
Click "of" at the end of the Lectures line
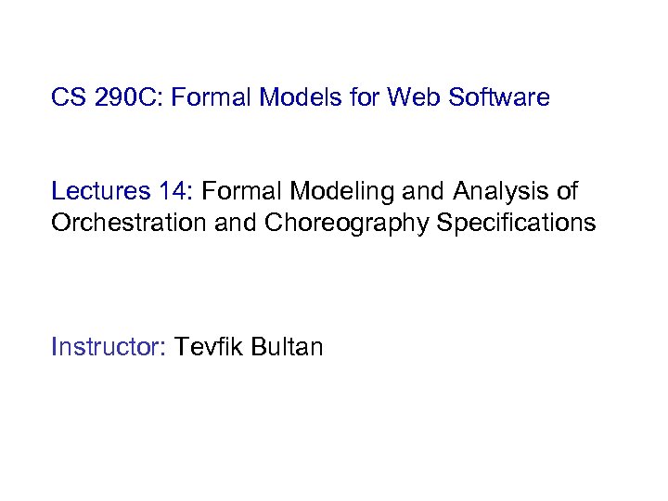point(567,192)
